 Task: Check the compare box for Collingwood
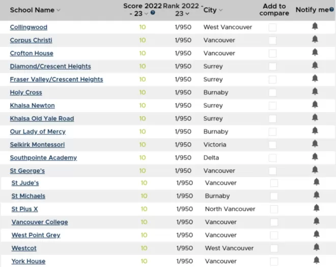[272, 28]
